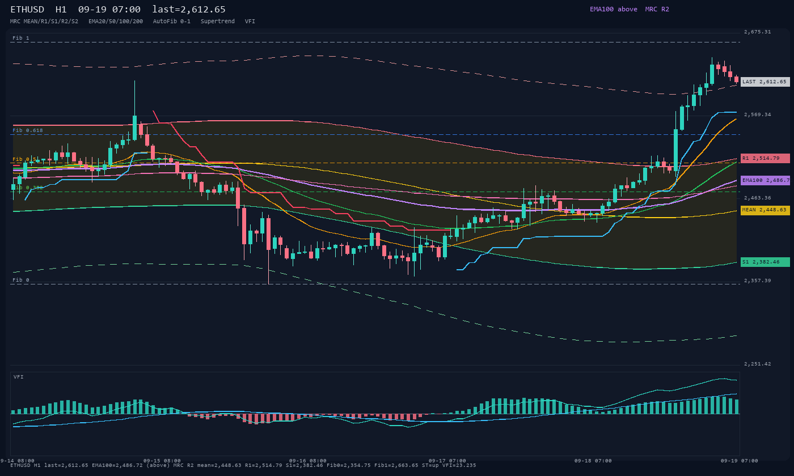Click the '09-15 08:00' time axis label
Image resolution: width=794 pixels, height=476 pixels.
pyautogui.click(x=162, y=461)
